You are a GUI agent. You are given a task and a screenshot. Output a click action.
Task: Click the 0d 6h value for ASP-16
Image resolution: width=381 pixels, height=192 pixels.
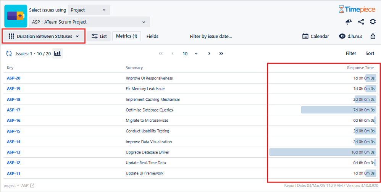pyautogui.click(x=364, y=120)
